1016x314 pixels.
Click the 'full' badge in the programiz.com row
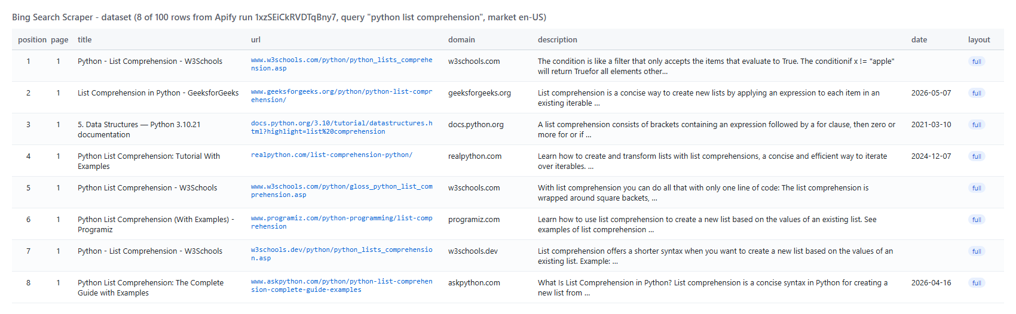pyautogui.click(x=977, y=220)
